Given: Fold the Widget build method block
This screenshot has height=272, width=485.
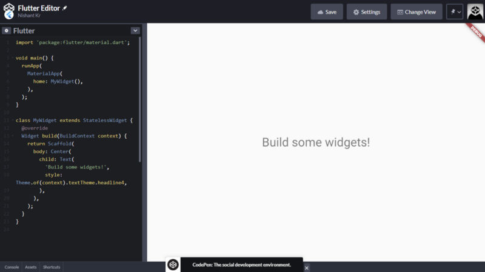Looking at the screenshot, I should pos(13,136).
